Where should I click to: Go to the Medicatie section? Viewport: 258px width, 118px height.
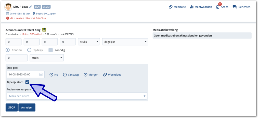[x=177, y=7]
